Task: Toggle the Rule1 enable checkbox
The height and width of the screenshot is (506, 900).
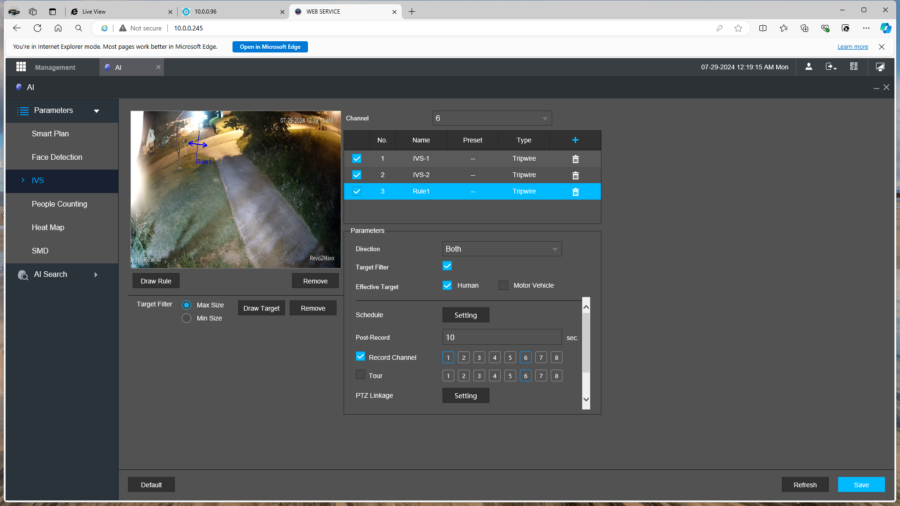Action: [x=357, y=191]
